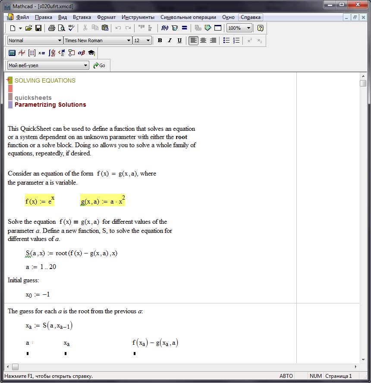
Task: Toggle bulleted list formatting
Action: (226, 40)
